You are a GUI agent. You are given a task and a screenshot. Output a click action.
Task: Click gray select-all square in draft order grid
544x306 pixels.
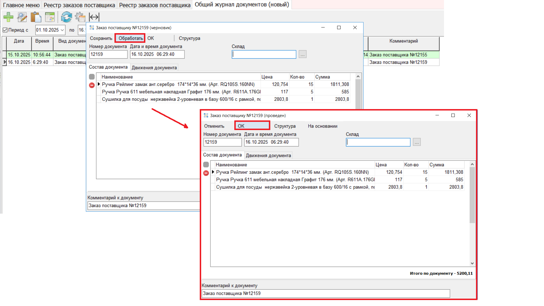92,77
